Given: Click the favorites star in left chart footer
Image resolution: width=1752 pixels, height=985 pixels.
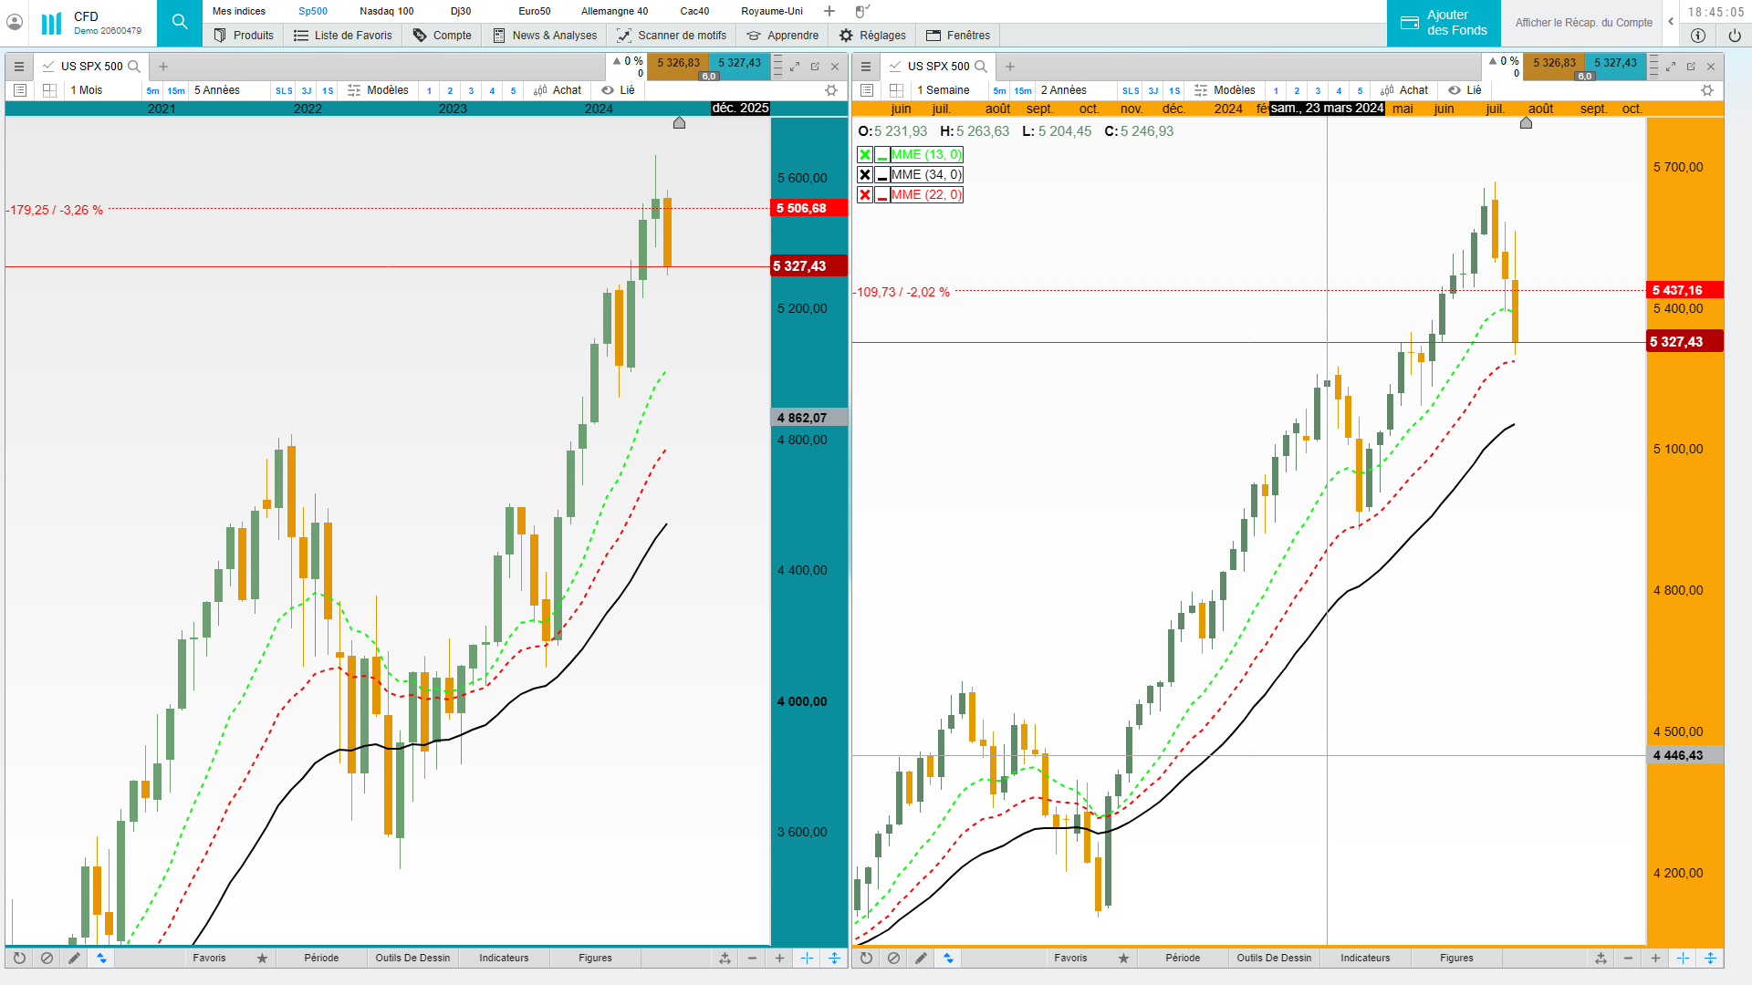Looking at the screenshot, I should pos(262,958).
